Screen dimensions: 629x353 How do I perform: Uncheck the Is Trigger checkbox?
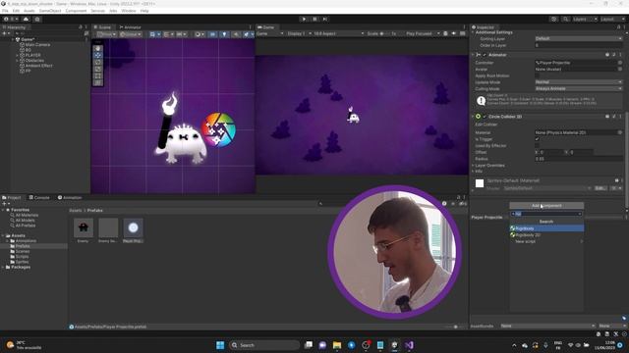pos(538,139)
